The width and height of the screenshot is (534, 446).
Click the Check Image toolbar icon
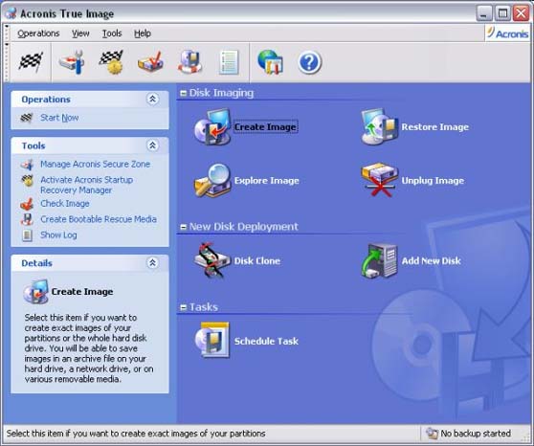(150, 62)
